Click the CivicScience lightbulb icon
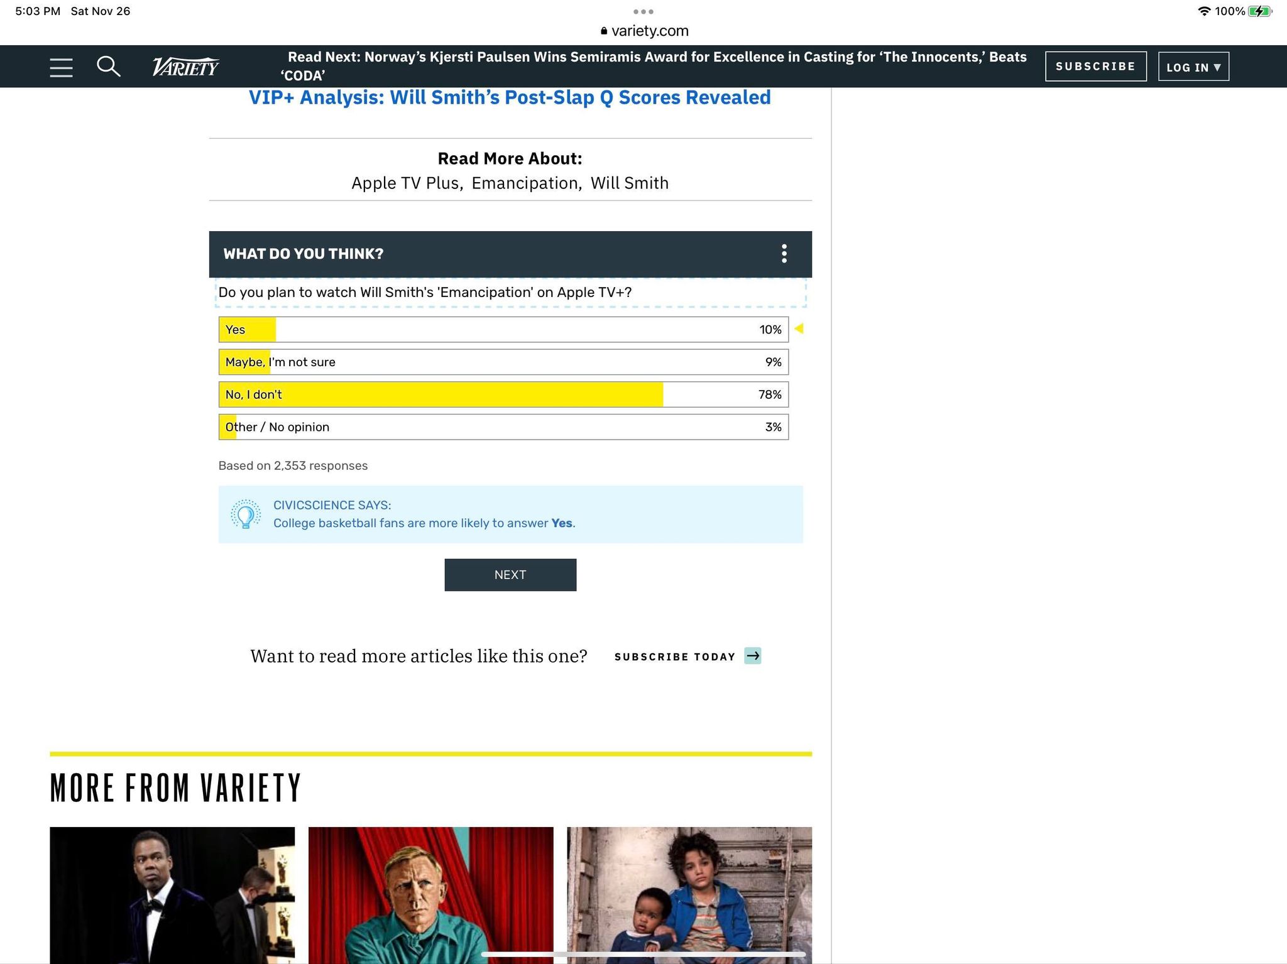Viewport: 1287px width, 964px height. point(246,514)
